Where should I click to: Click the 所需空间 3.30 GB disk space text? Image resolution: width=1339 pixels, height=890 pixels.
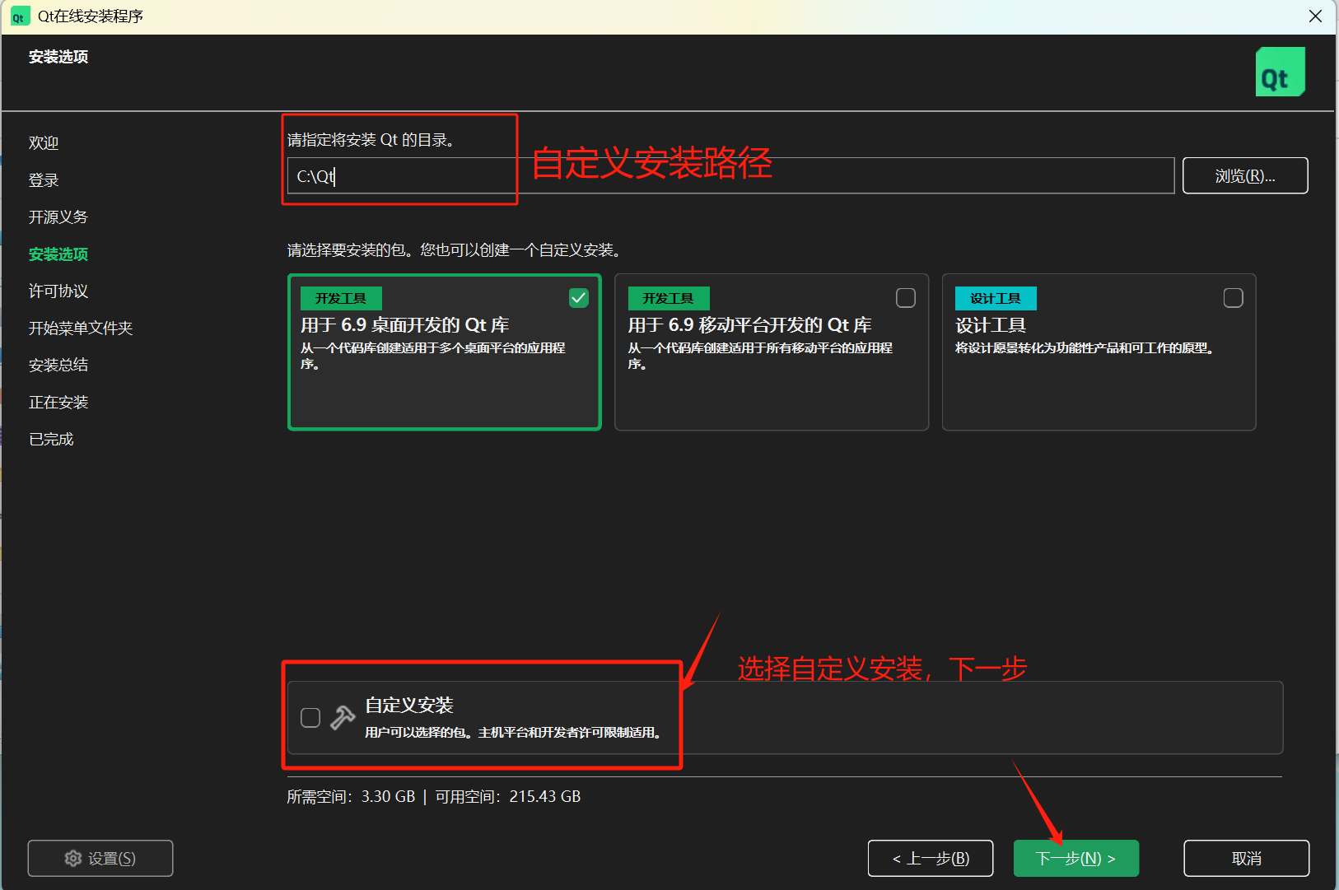point(351,796)
